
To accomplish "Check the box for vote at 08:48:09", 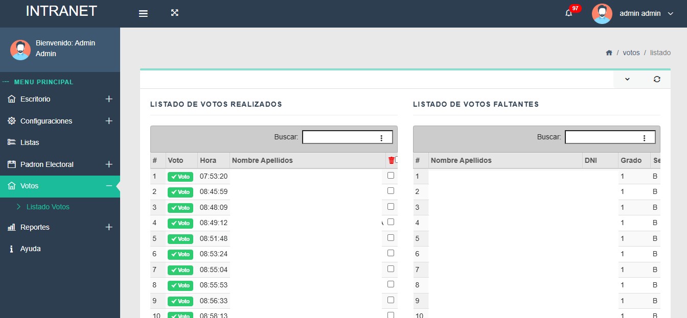I will click(391, 206).
